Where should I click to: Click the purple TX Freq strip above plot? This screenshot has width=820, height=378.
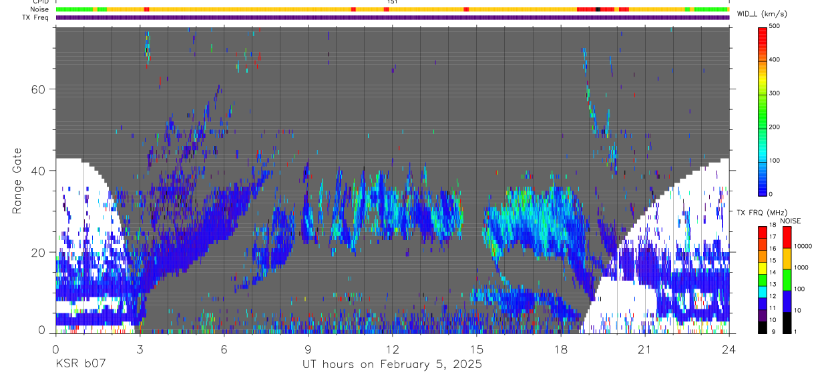coord(392,17)
